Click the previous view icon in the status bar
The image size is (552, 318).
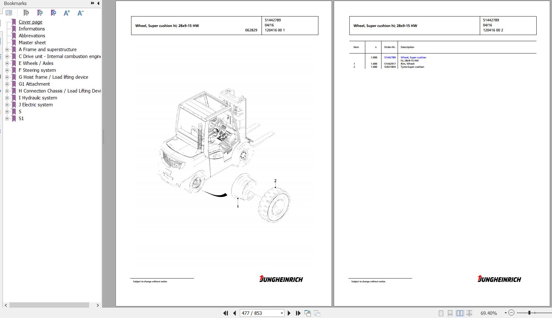point(308,313)
